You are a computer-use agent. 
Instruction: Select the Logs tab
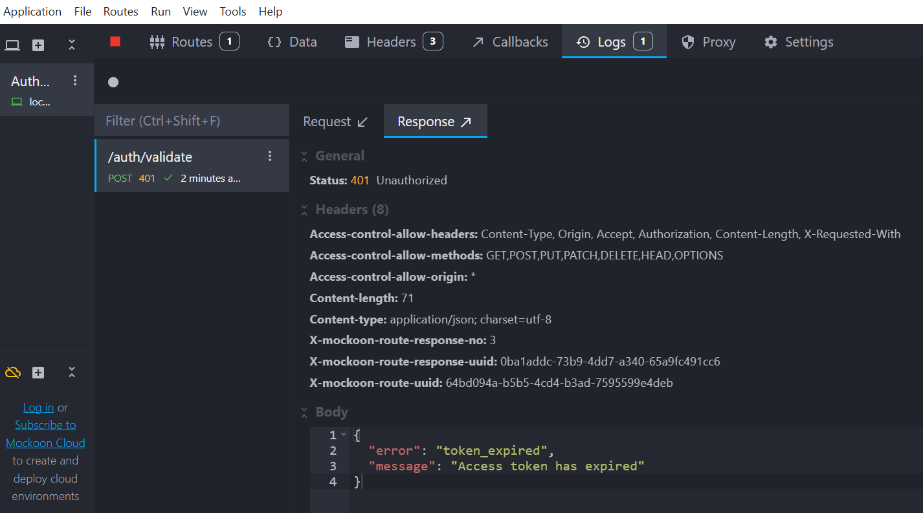tap(614, 42)
